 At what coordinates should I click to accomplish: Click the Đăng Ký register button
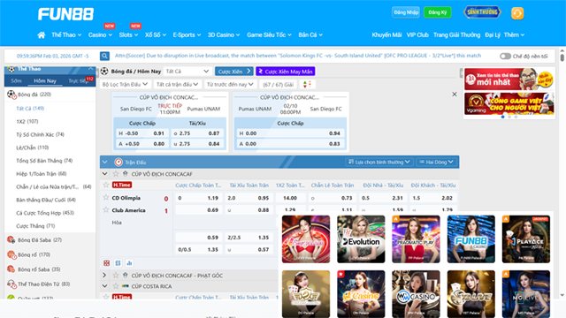(438, 12)
